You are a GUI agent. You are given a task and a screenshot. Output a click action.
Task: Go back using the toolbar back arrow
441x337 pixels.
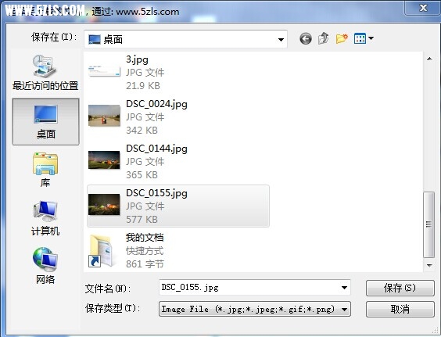(306, 38)
